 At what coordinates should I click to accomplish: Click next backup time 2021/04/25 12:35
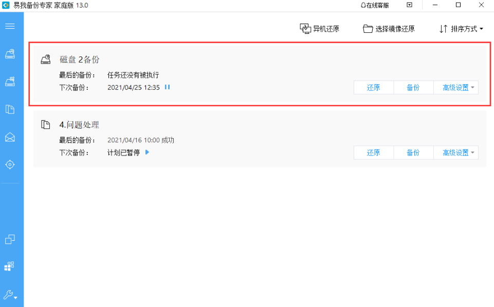tap(134, 87)
